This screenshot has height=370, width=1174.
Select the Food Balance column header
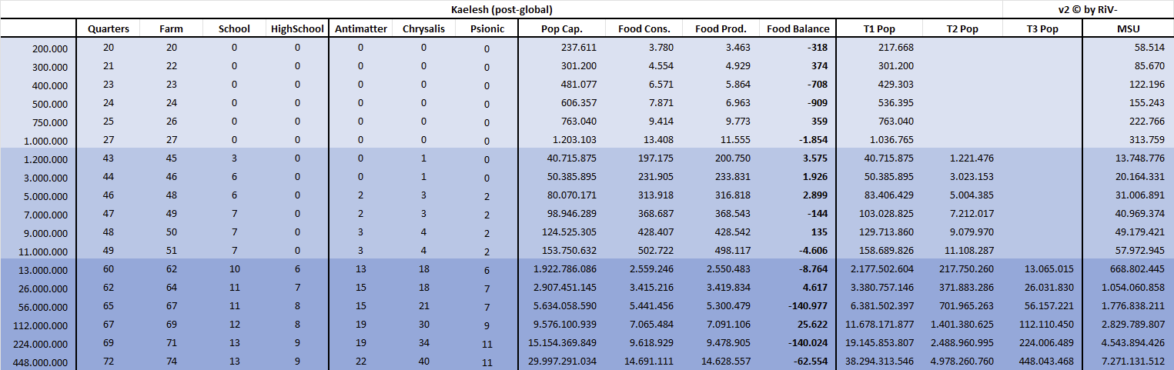coord(798,29)
